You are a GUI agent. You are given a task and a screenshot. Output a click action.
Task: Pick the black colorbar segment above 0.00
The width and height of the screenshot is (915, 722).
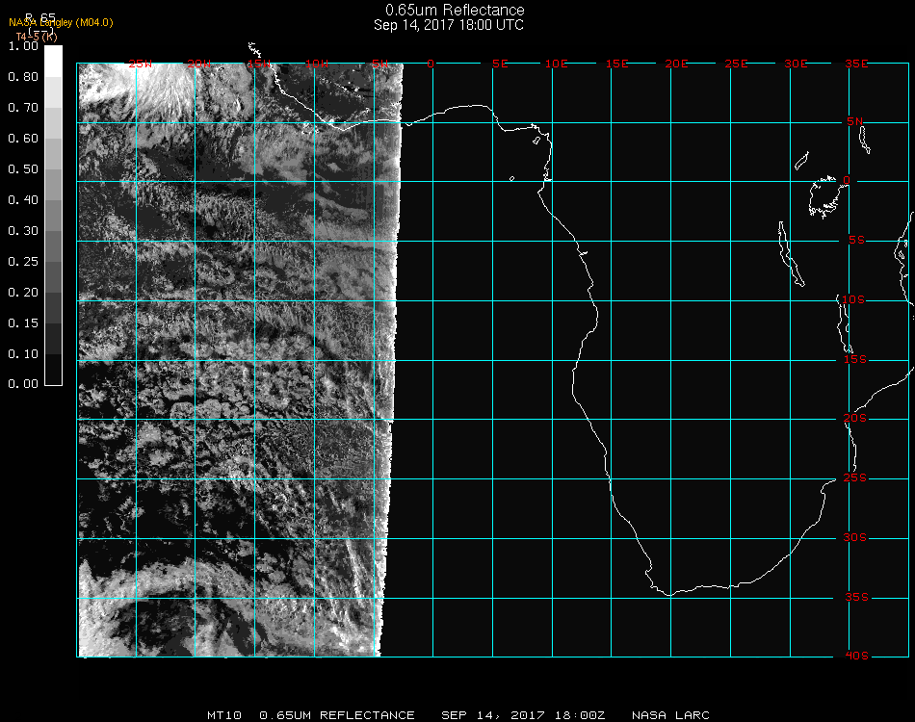53,370
